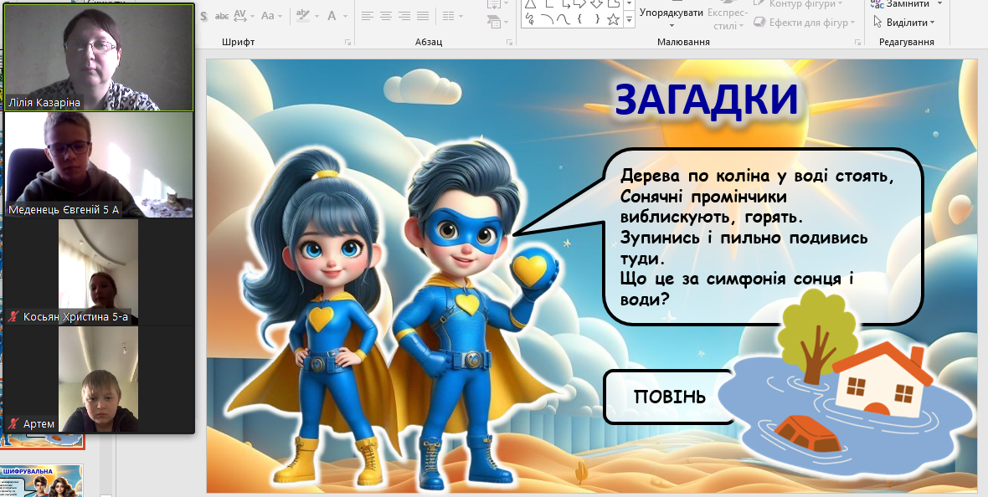
Task: Click the Замінити replace icon
Action: pos(877,4)
